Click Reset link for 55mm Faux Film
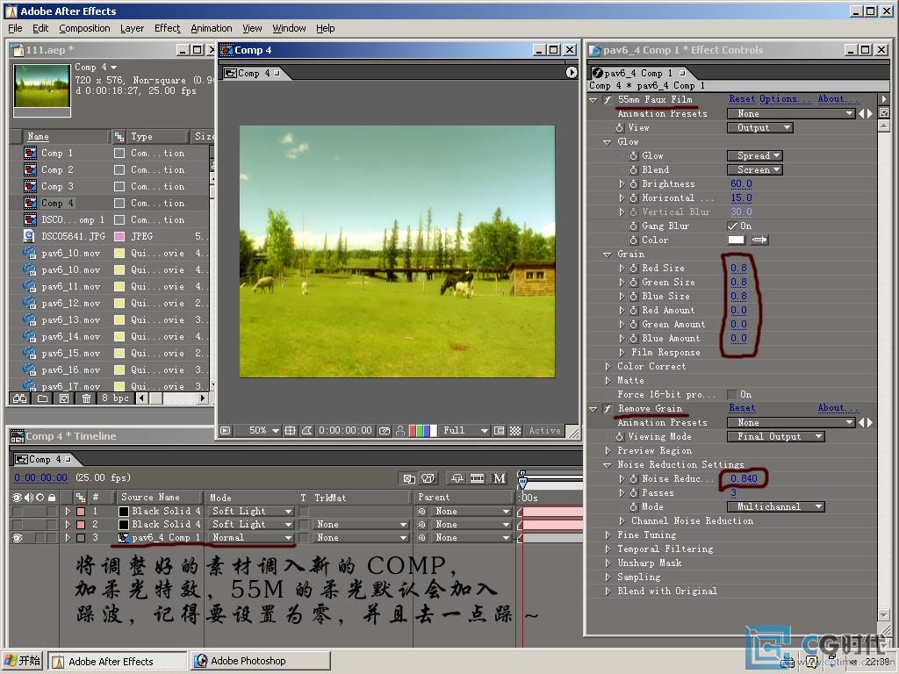 tap(742, 99)
